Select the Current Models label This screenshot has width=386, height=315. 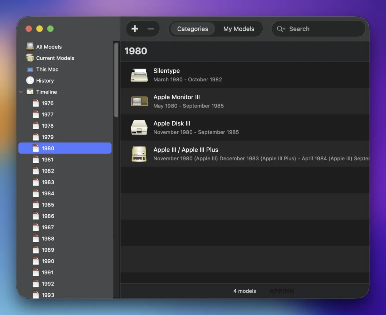pyautogui.click(x=55, y=58)
